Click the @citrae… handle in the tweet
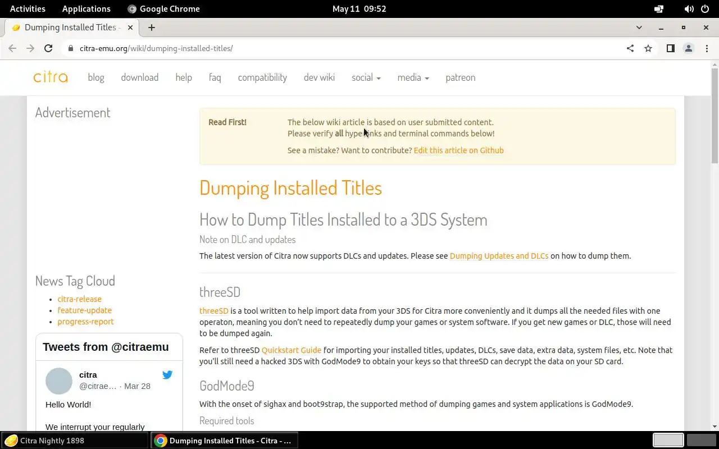 (x=98, y=386)
